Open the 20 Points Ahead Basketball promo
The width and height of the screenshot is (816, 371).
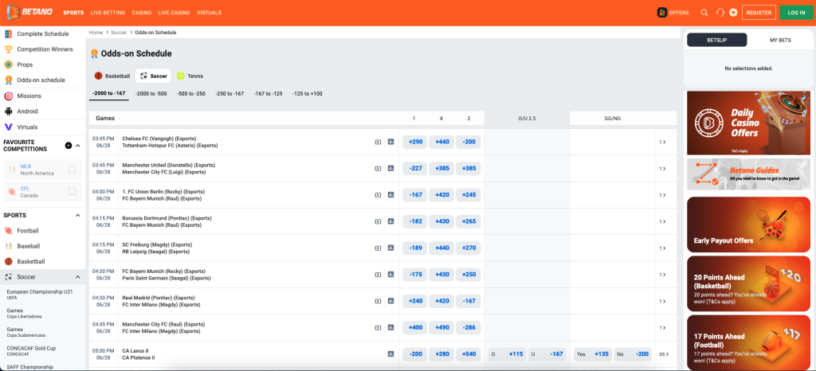click(748, 283)
